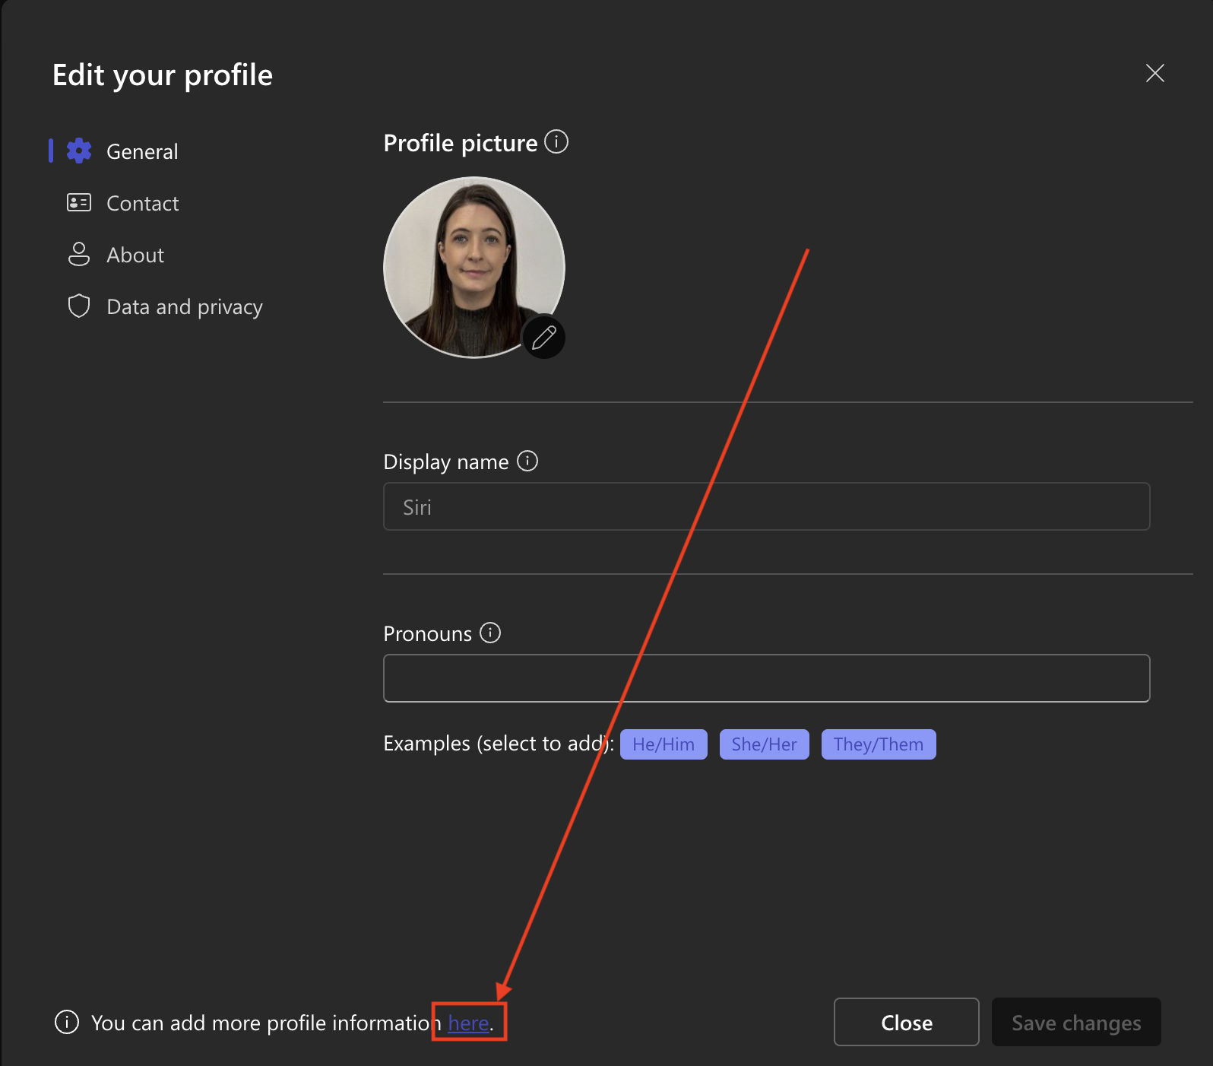The height and width of the screenshot is (1066, 1213).
Task: Click info icon next to Pronouns
Action: tap(490, 633)
